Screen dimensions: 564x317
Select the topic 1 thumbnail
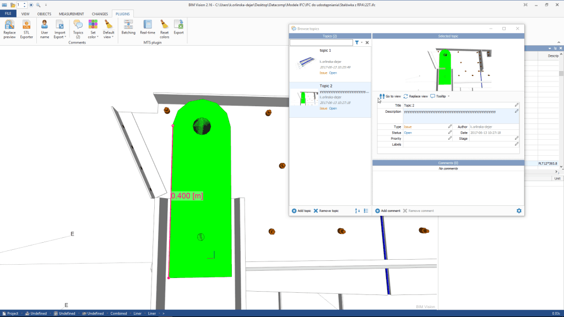click(x=304, y=61)
